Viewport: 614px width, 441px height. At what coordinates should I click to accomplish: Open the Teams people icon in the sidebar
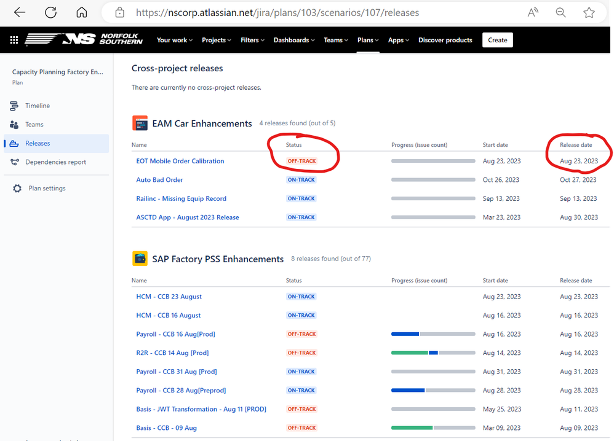click(14, 124)
